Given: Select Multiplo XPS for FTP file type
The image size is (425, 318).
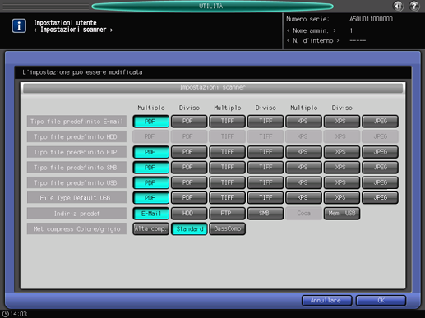Looking at the screenshot, I should pyautogui.click(x=303, y=152).
